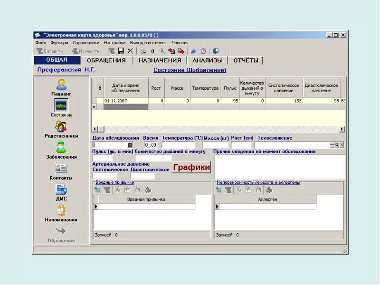The image size is (380, 285).
Task: Click the blue windows toolbar icon after clock
Action: 216,51
